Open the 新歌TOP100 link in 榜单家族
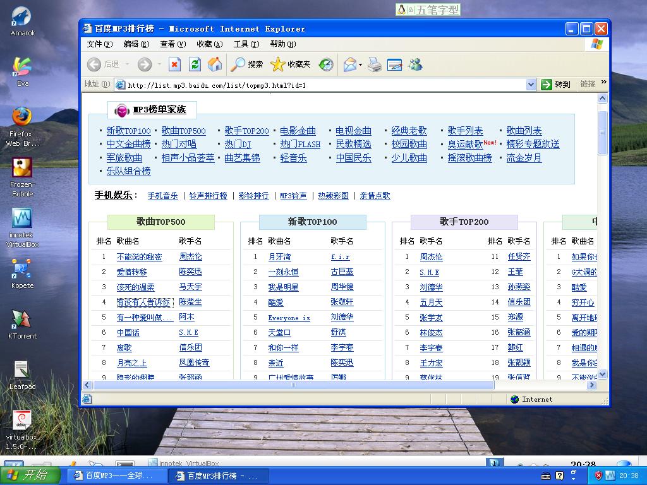Viewport: 647px width, 485px height. tap(128, 131)
